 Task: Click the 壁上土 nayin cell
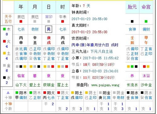[x=35, y=85]
